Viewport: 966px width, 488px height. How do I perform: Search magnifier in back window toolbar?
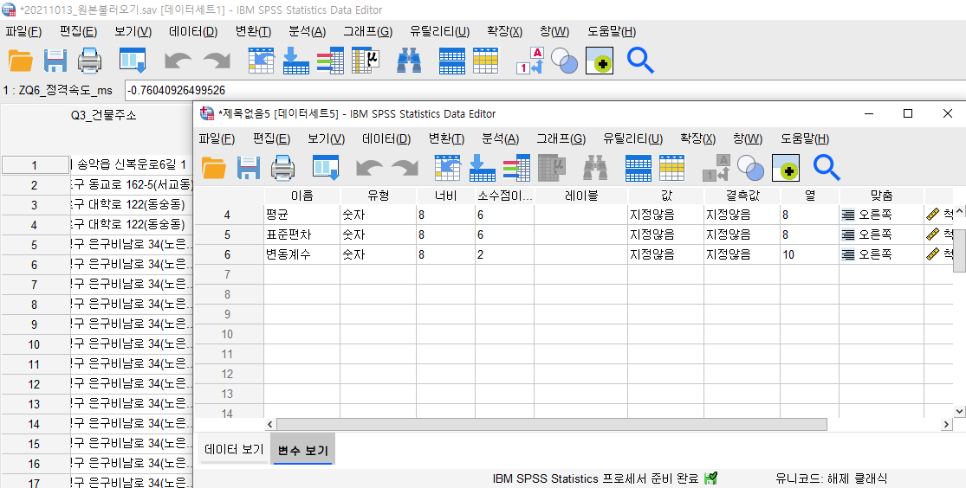[641, 61]
